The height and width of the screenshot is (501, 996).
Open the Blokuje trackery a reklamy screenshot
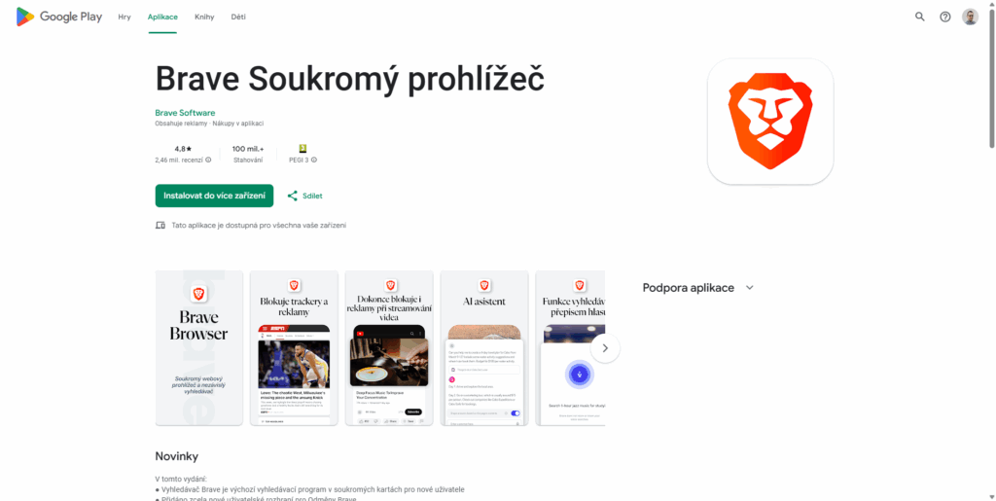click(x=294, y=348)
